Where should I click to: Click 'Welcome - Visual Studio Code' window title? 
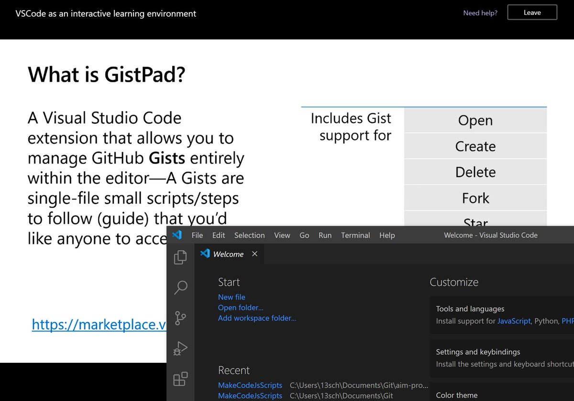point(491,235)
